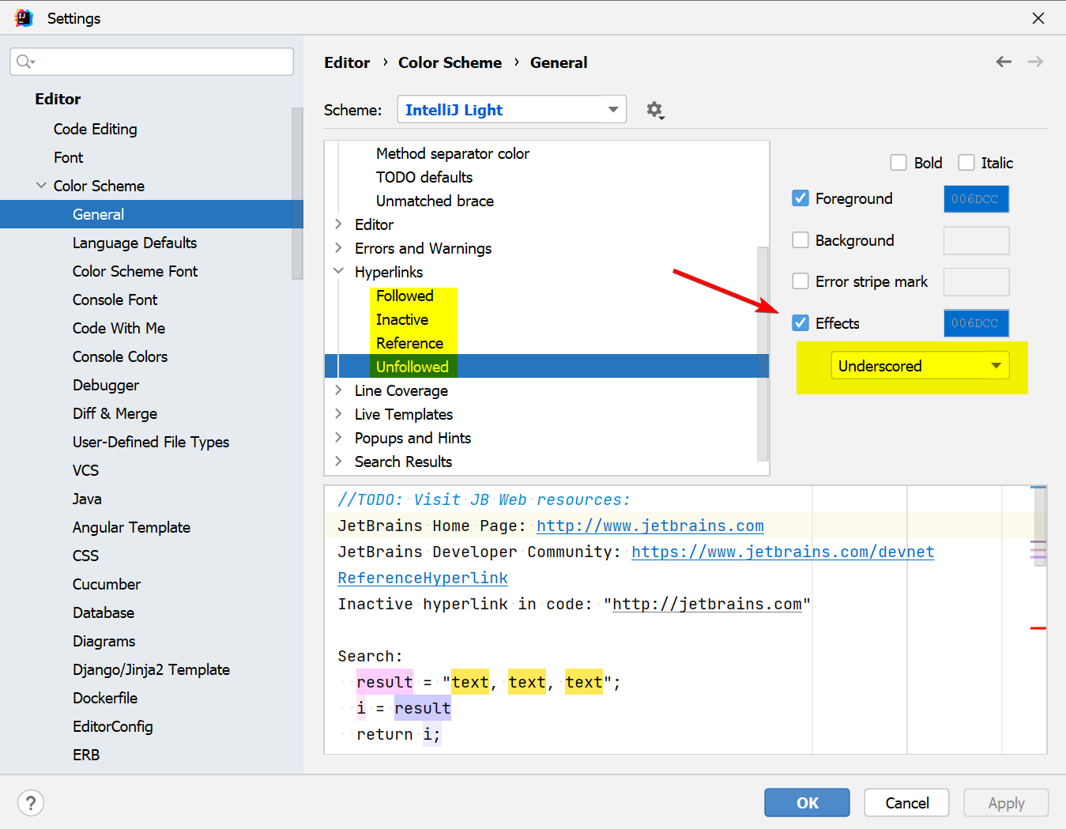Viewport: 1066px width, 829px height.
Task: Select Reference hyperlink item
Action: coord(409,343)
